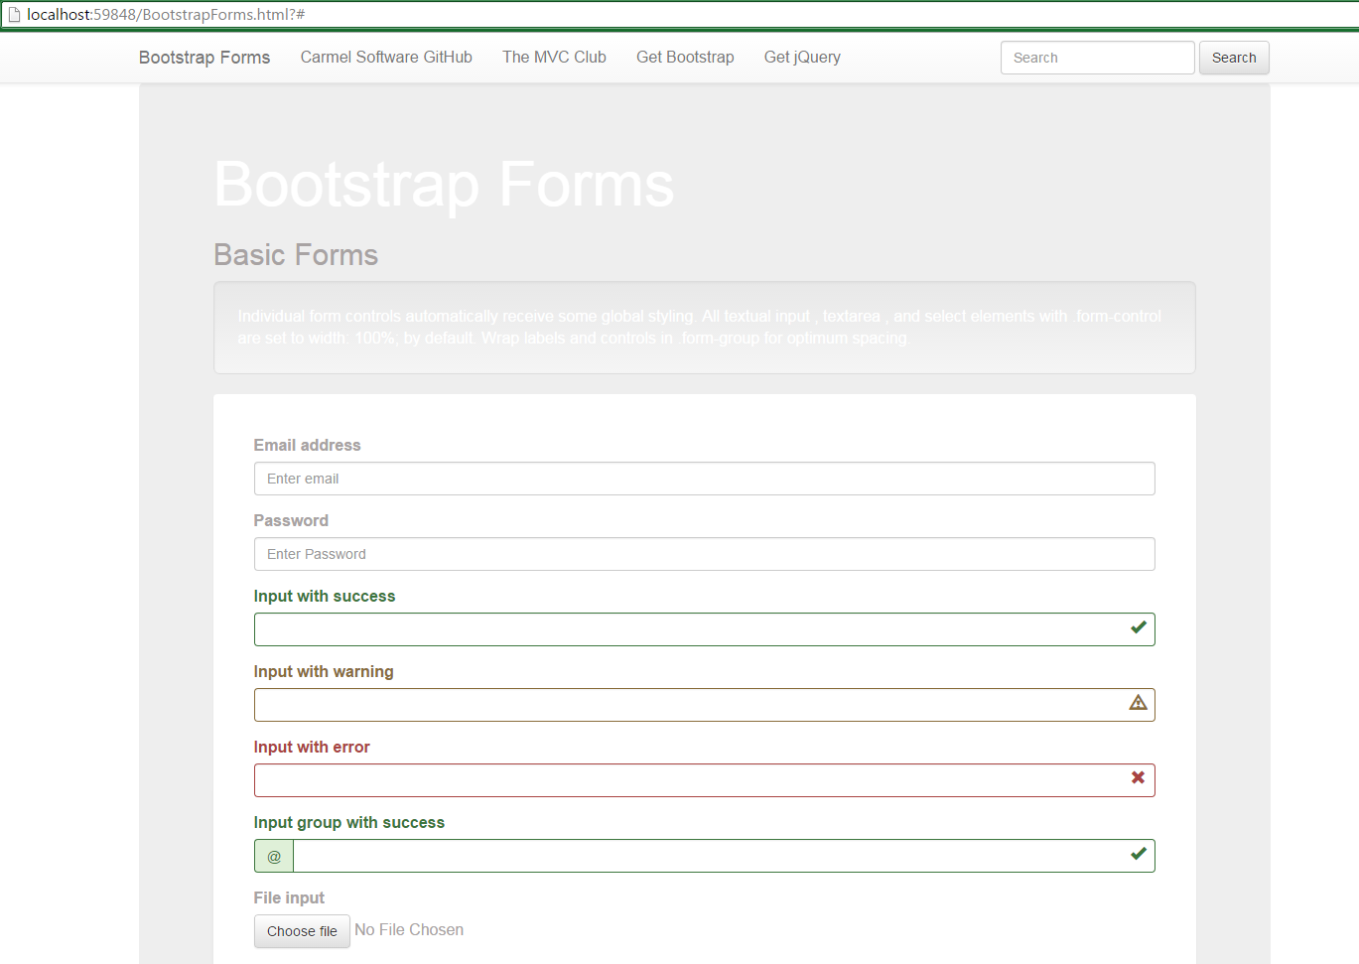The image size is (1359, 964).
Task: Click the @ input group addon
Action: (273, 855)
